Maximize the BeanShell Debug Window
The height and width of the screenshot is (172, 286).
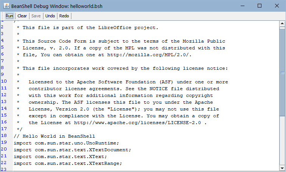[260, 6]
